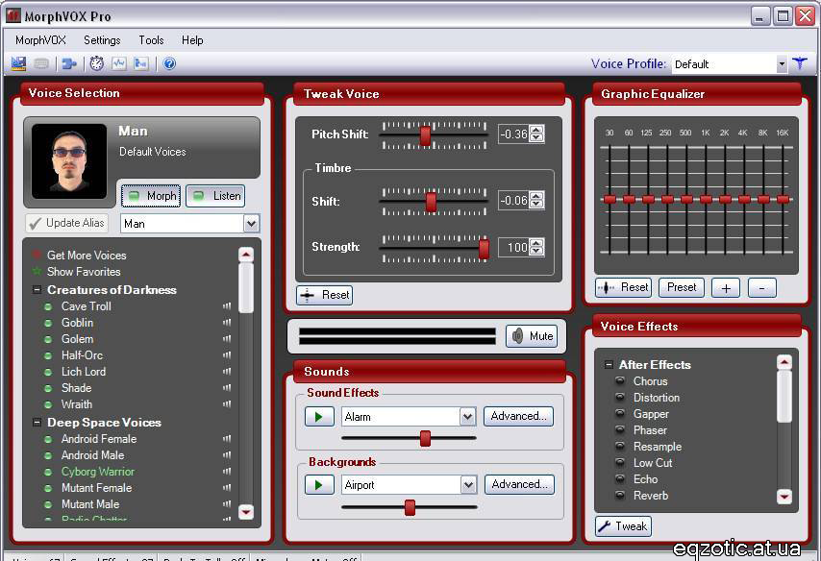
Task: Open the Help menu
Action: [192, 40]
